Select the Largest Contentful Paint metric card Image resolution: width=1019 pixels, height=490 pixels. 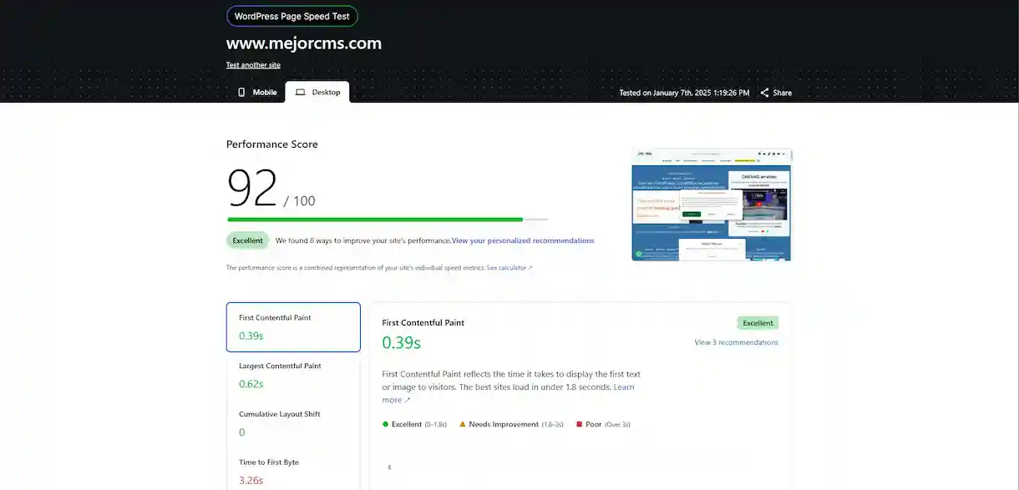[x=293, y=375]
